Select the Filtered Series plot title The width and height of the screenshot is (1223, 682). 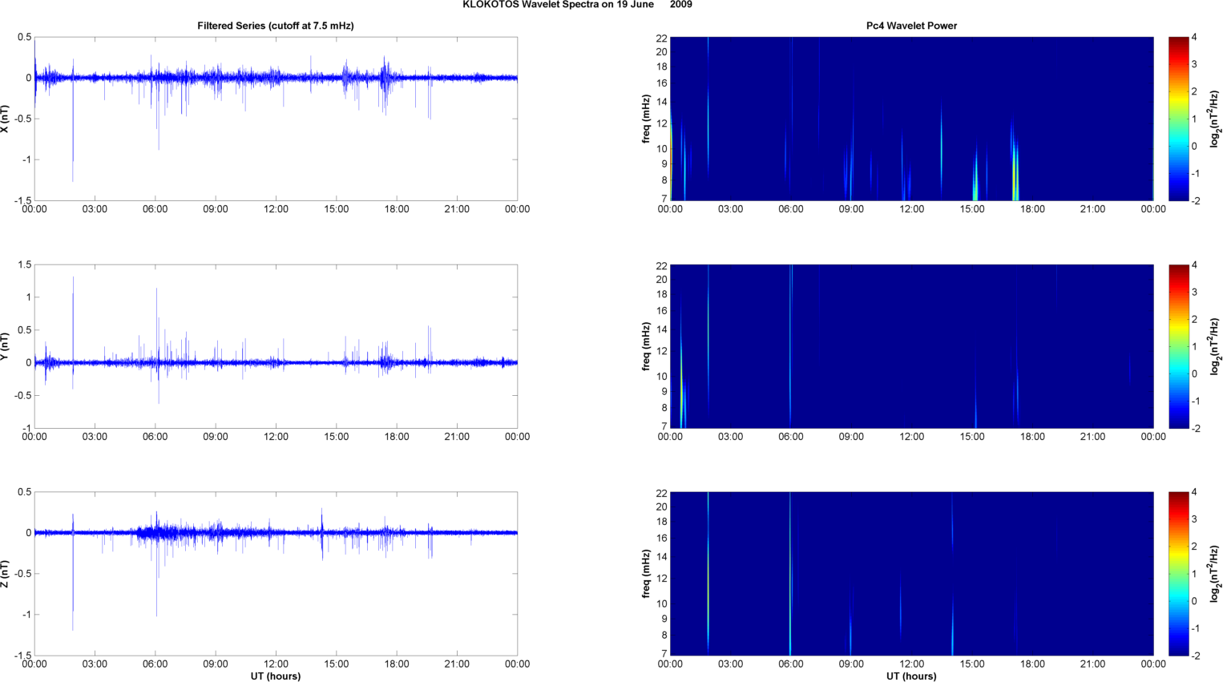coord(275,26)
